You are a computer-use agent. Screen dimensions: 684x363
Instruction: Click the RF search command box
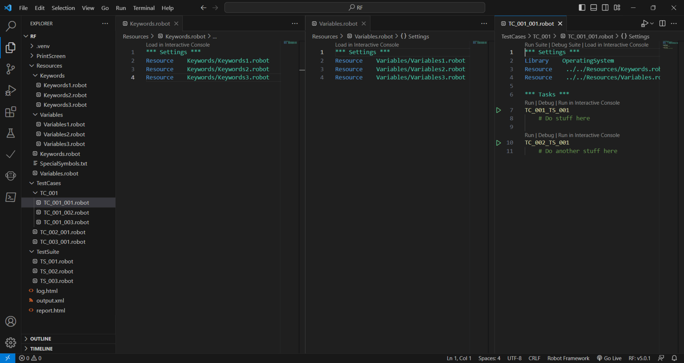click(x=355, y=8)
